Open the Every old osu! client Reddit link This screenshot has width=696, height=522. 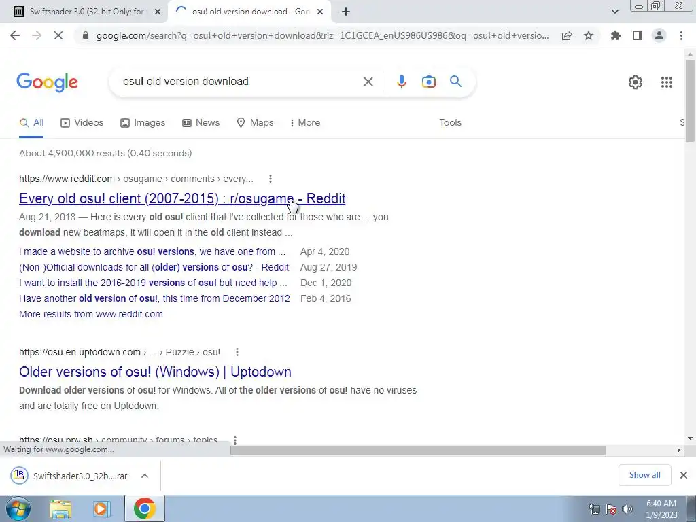pos(182,198)
